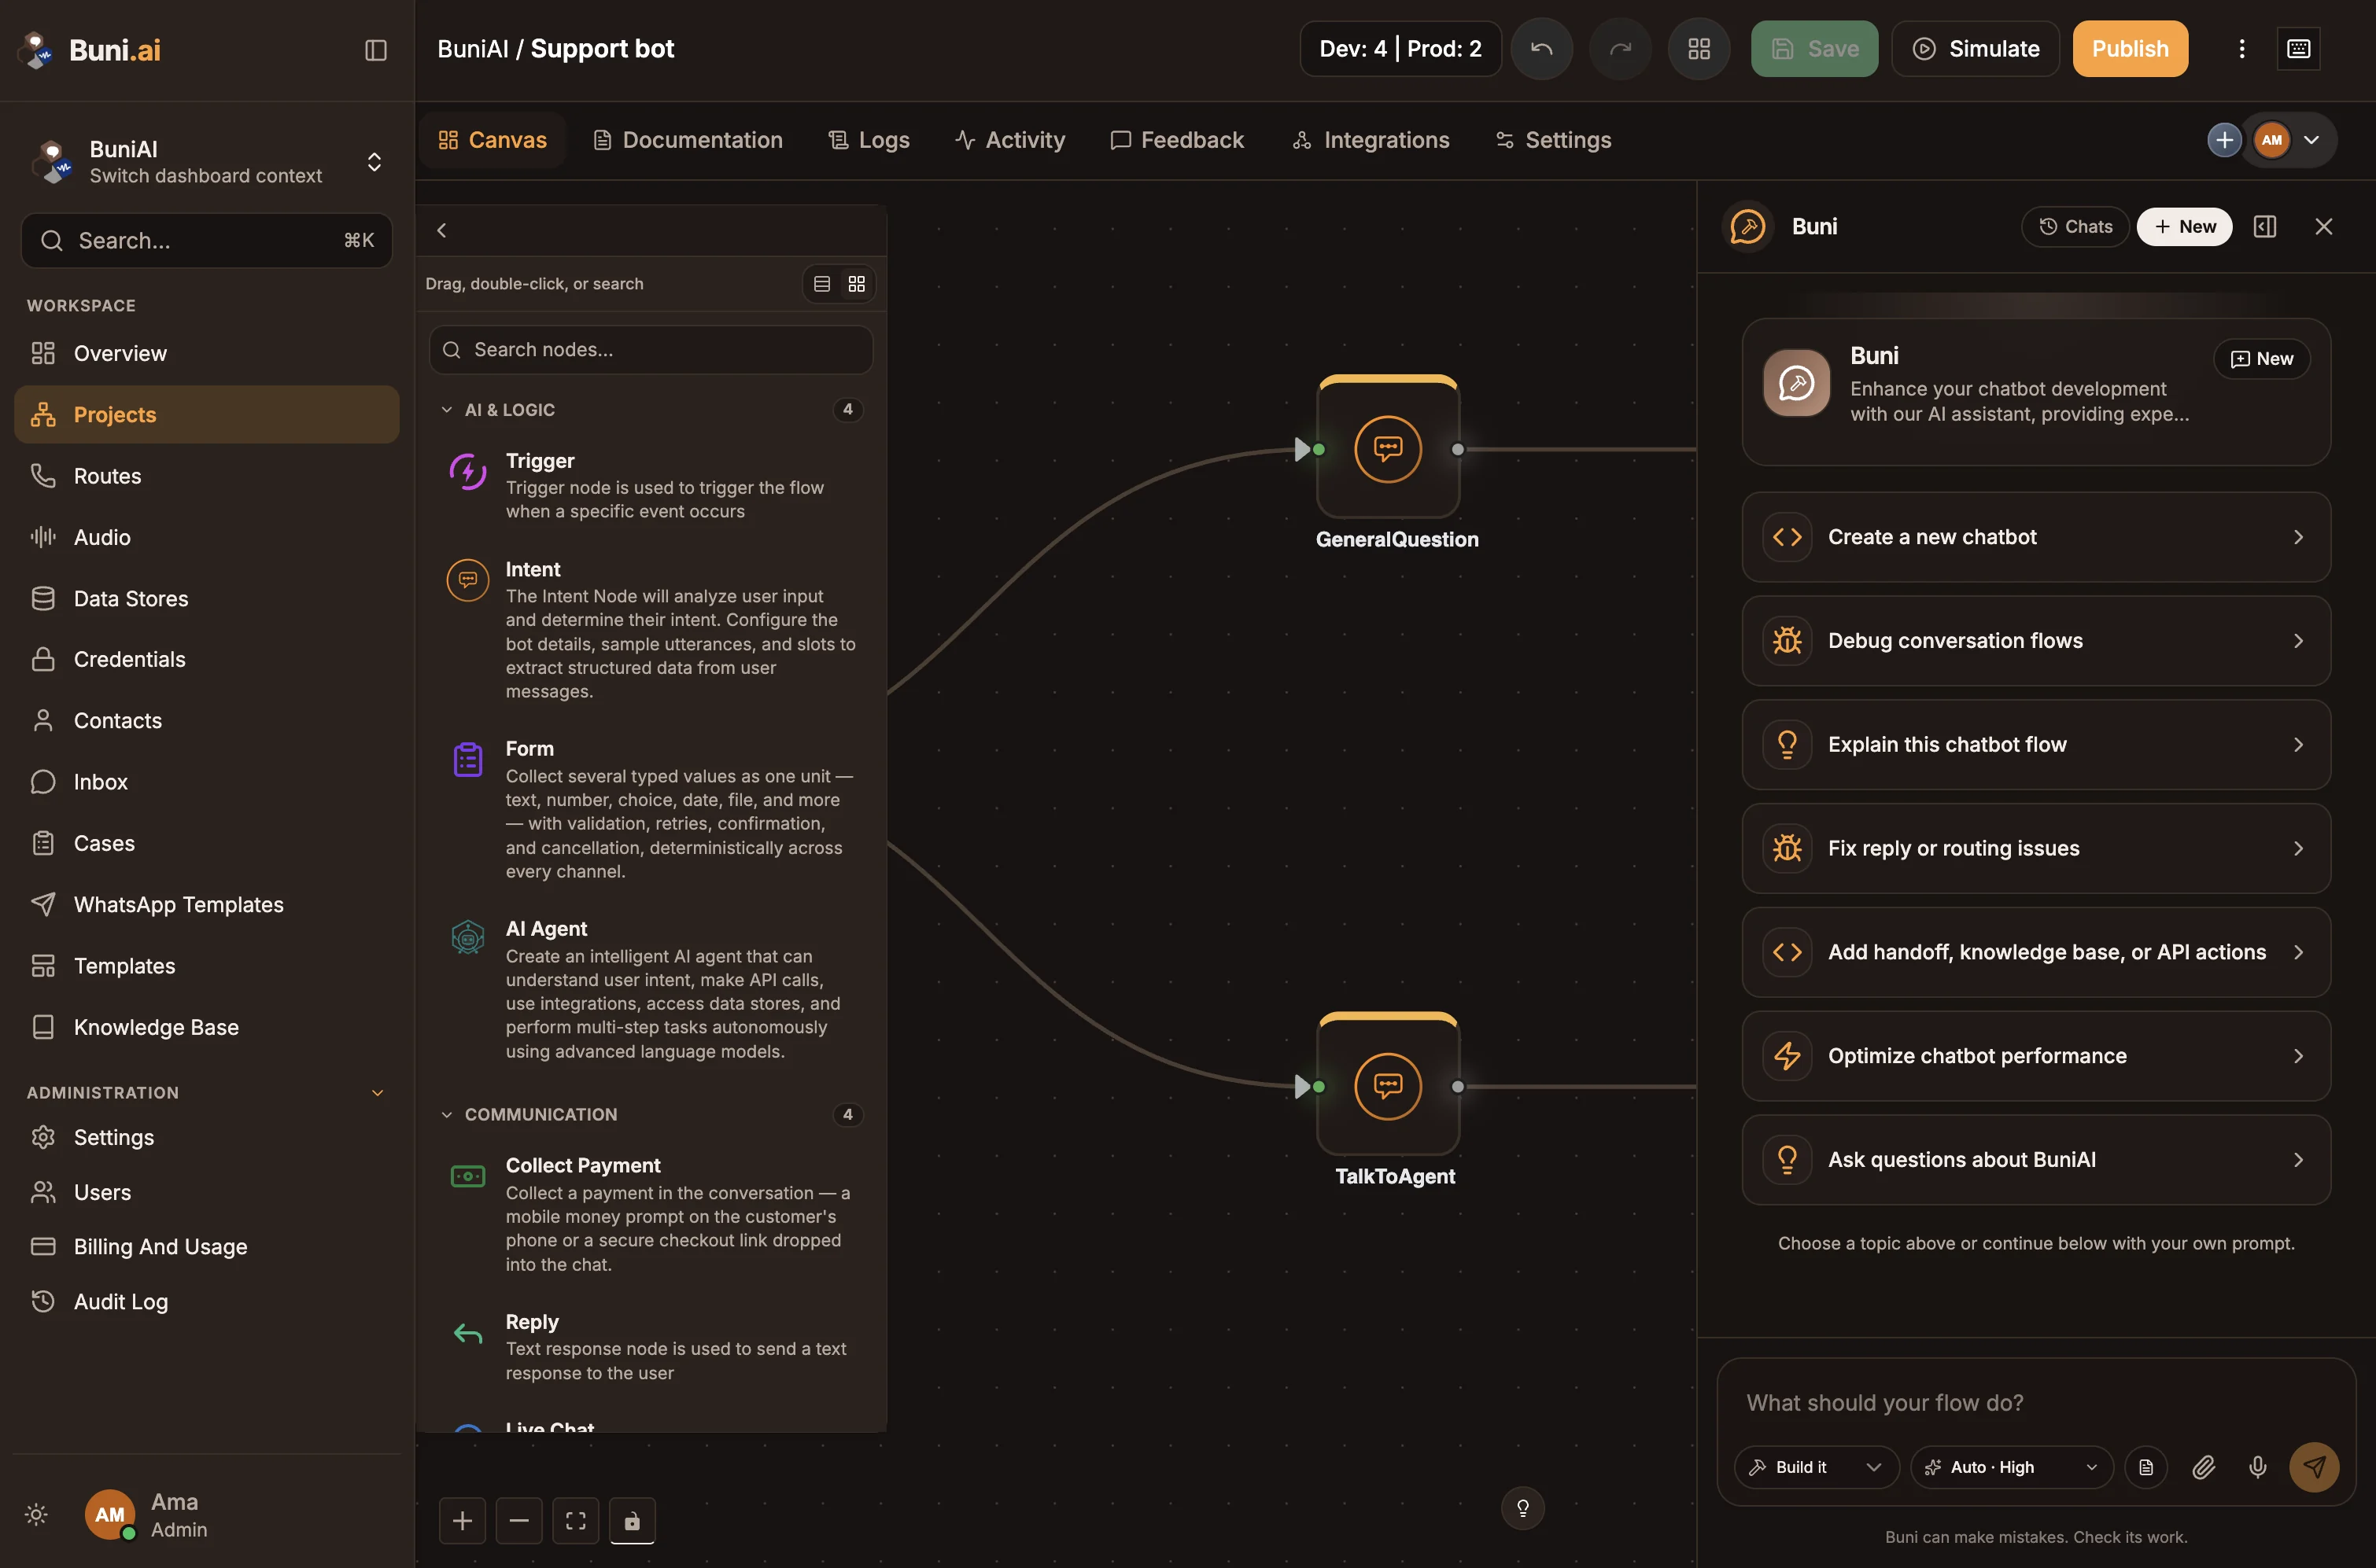Zoom in with the canvas plus button
2376x1568 pixels.
point(462,1521)
